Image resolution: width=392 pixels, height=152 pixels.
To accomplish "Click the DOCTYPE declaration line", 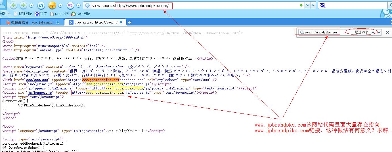I will [122, 33].
